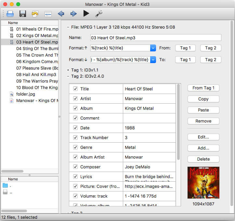Click the From Tag 1 copy button
Image resolution: width=235 pixels, height=221 pixels.
click(203, 88)
